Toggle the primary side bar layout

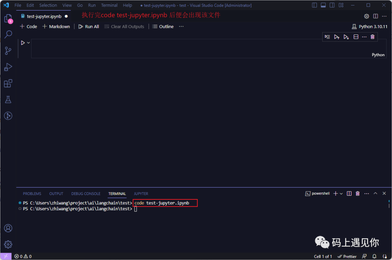click(x=314, y=5)
